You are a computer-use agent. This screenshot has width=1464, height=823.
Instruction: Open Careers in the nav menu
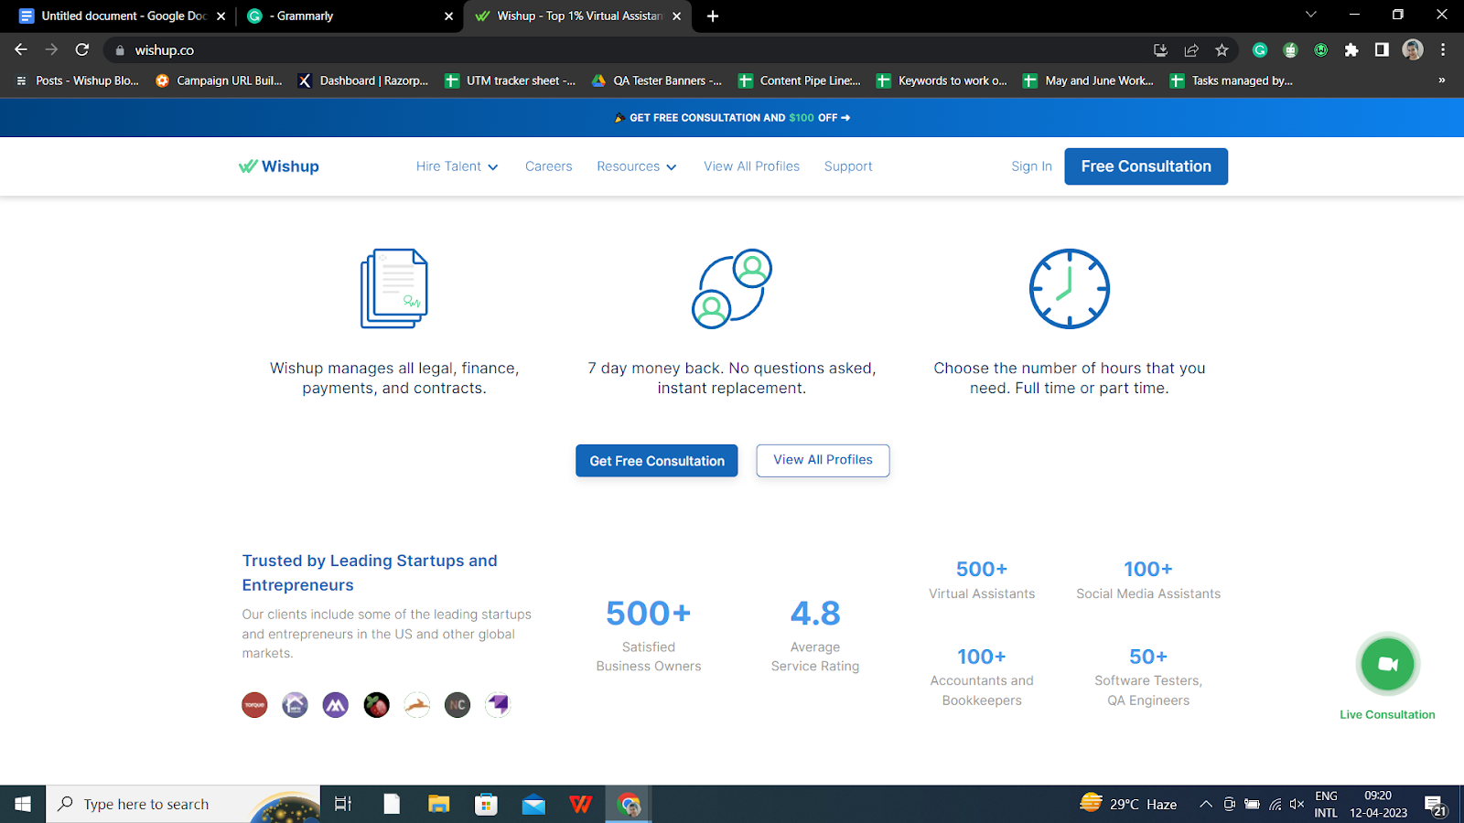click(548, 166)
